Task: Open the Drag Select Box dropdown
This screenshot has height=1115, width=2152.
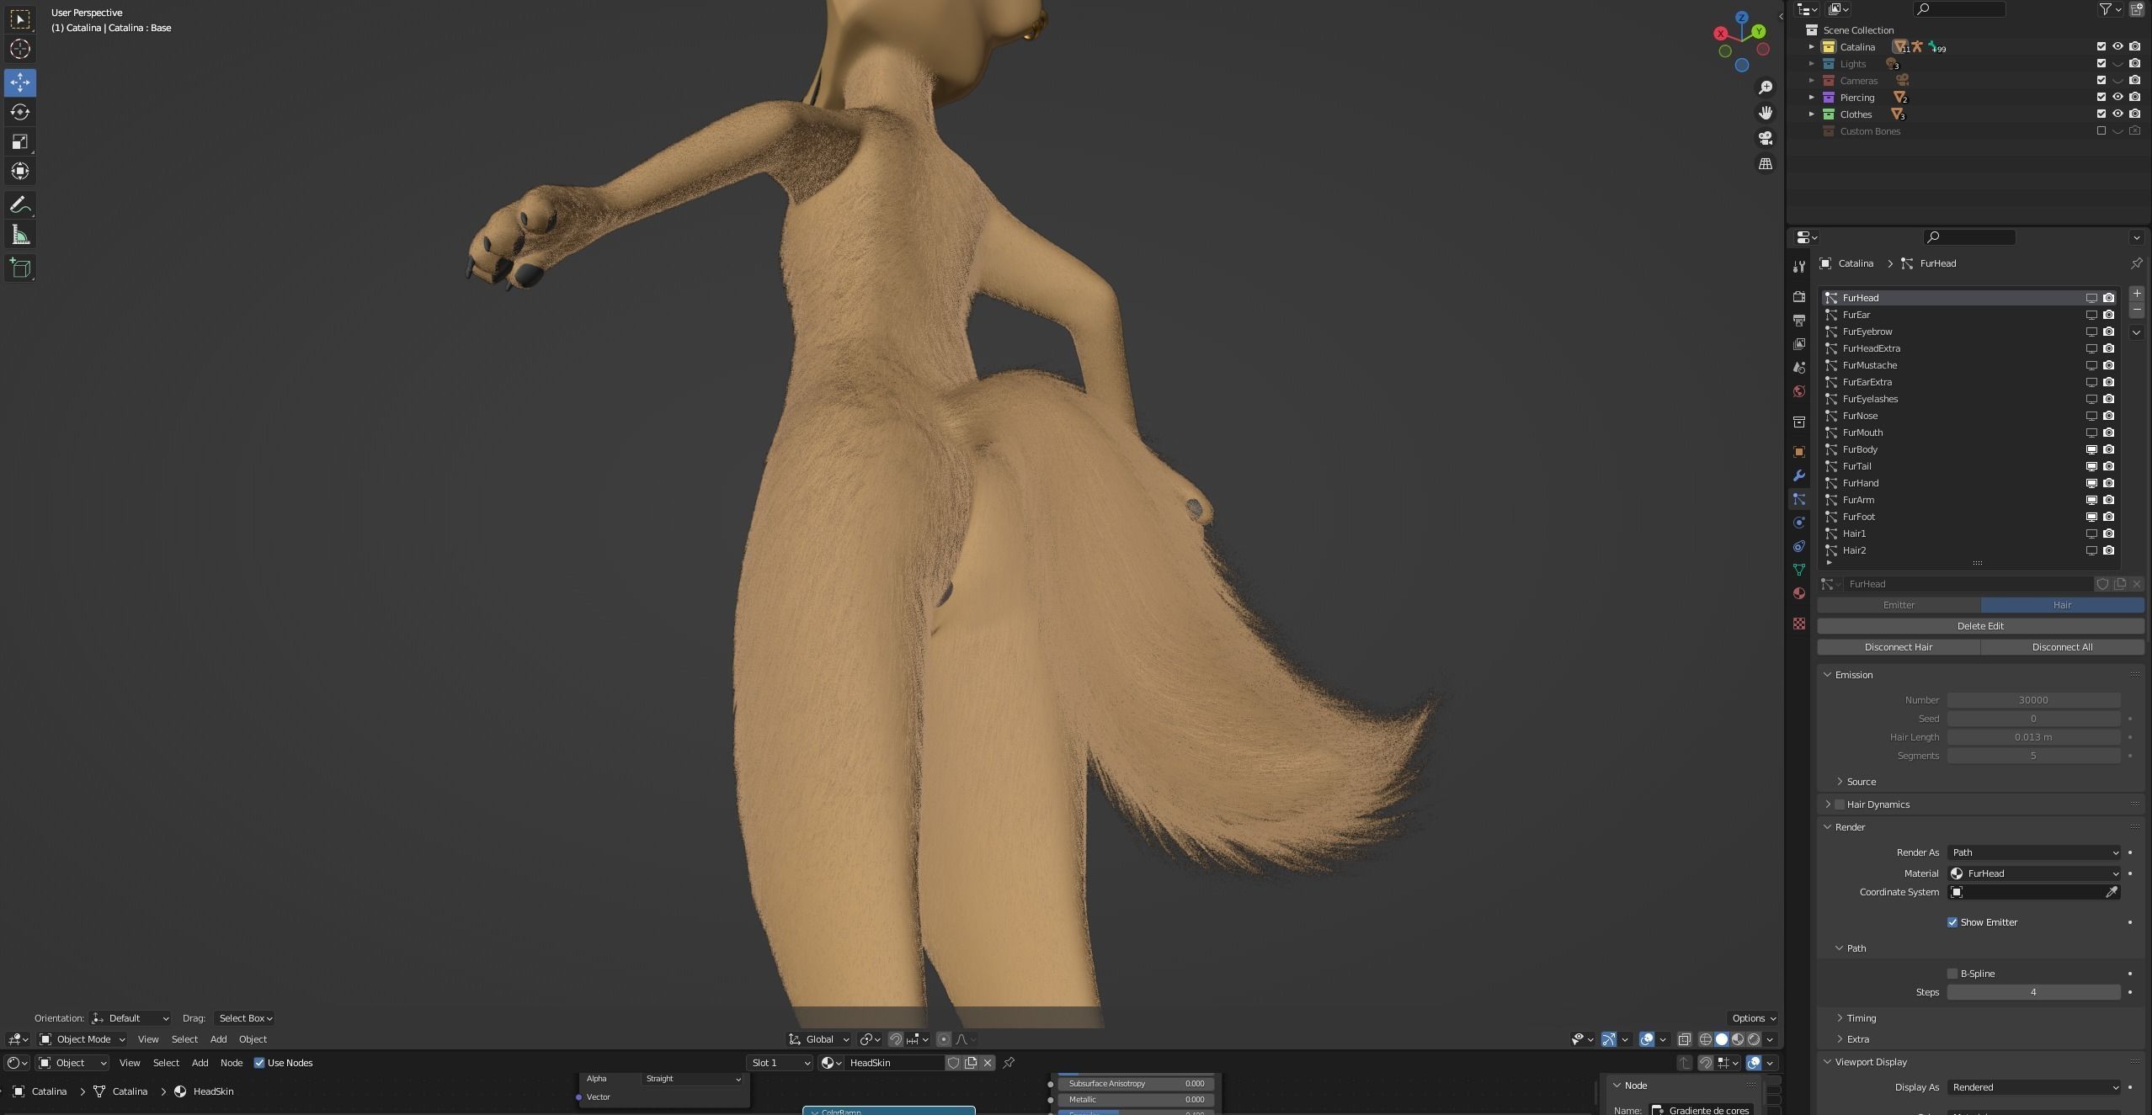Action: (x=245, y=1018)
